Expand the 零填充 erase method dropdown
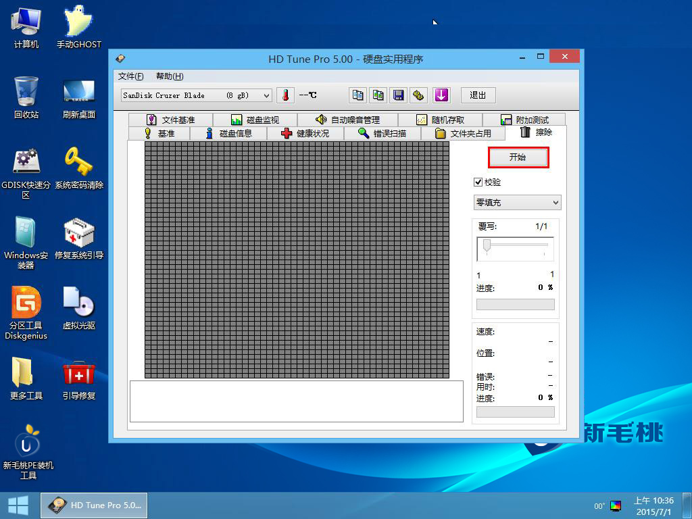Screen dimensions: 692x519 (x=517, y=203)
